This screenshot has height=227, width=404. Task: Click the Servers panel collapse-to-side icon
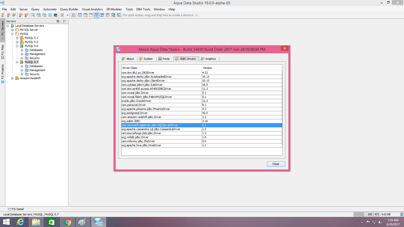(x=65, y=21)
